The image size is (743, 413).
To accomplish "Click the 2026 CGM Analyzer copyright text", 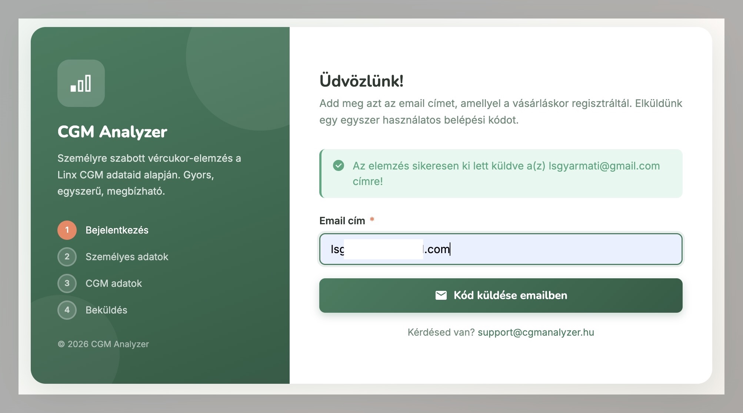I will pyautogui.click(x=103, y=344).
